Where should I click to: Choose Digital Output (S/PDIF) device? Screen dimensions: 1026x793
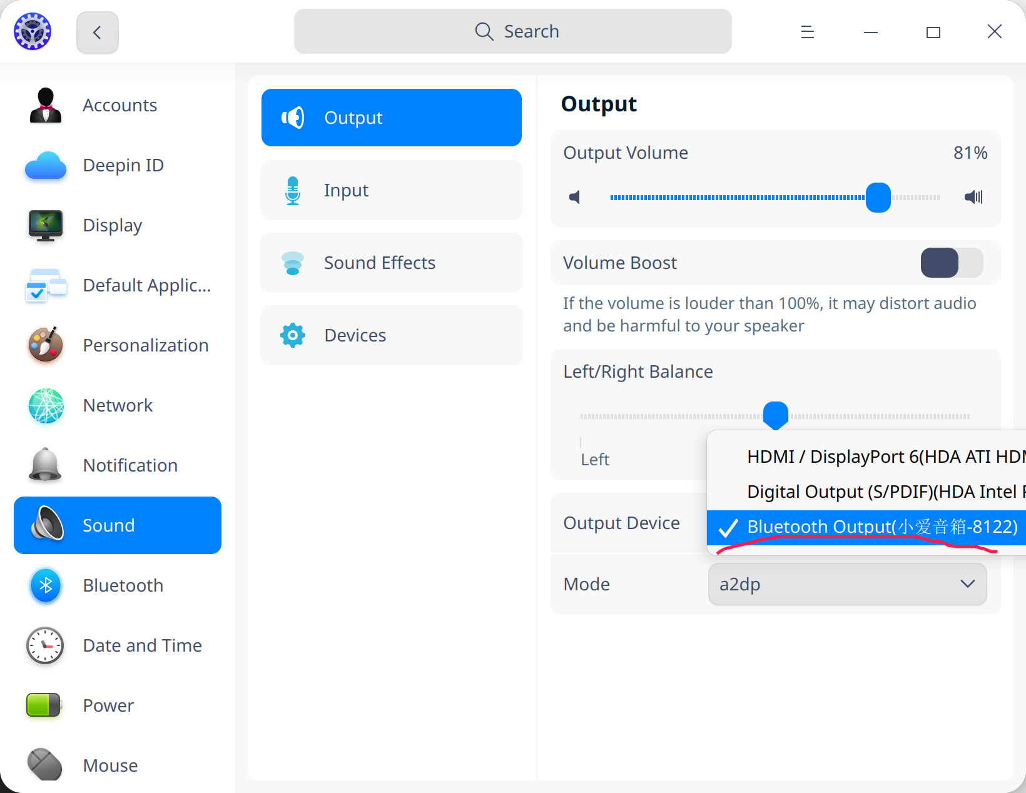876,492
